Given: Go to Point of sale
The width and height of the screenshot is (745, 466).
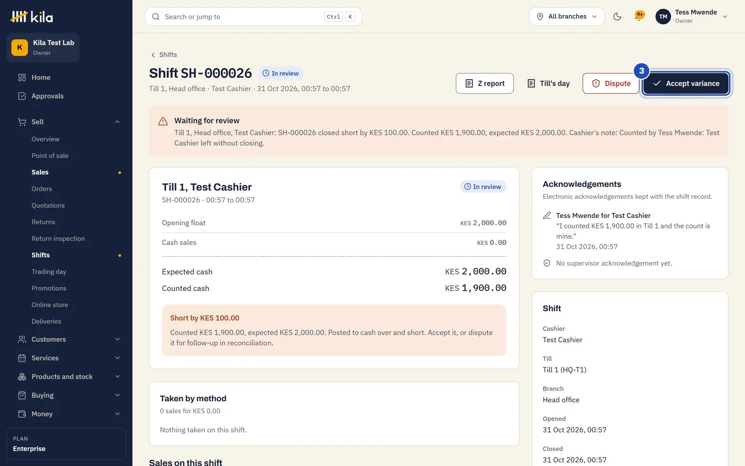Looking at the screenshot, I should click(x=50, y=155).
